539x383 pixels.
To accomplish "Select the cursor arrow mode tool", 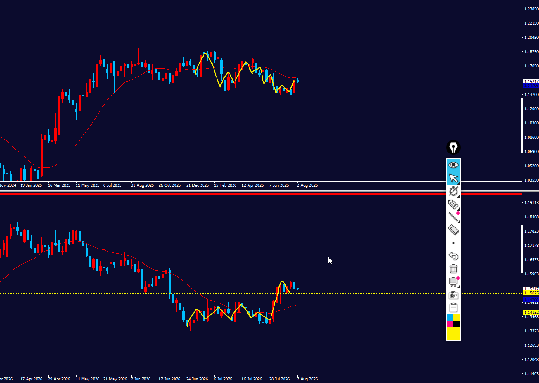I will (453, 178).
